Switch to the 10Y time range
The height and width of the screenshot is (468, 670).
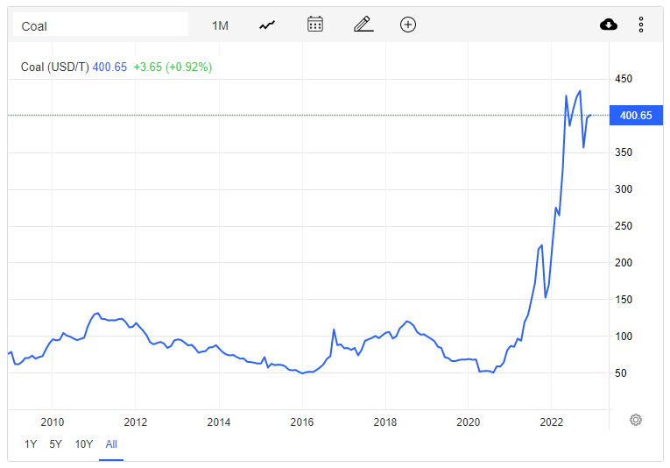pyautogui.click(x=84, y=444)
